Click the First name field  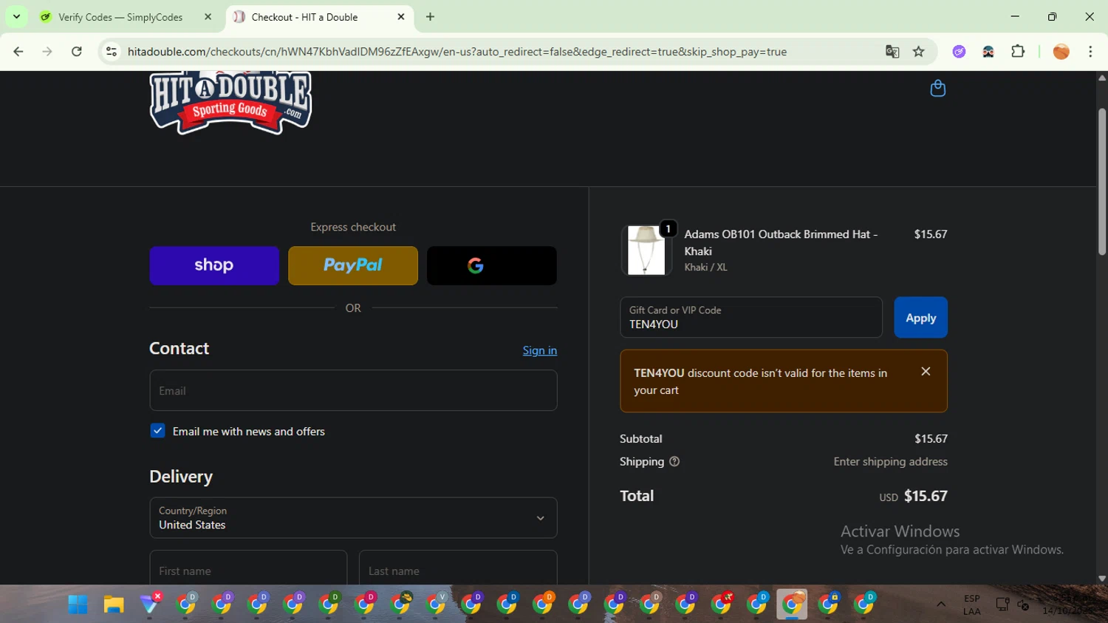point(248,568)
